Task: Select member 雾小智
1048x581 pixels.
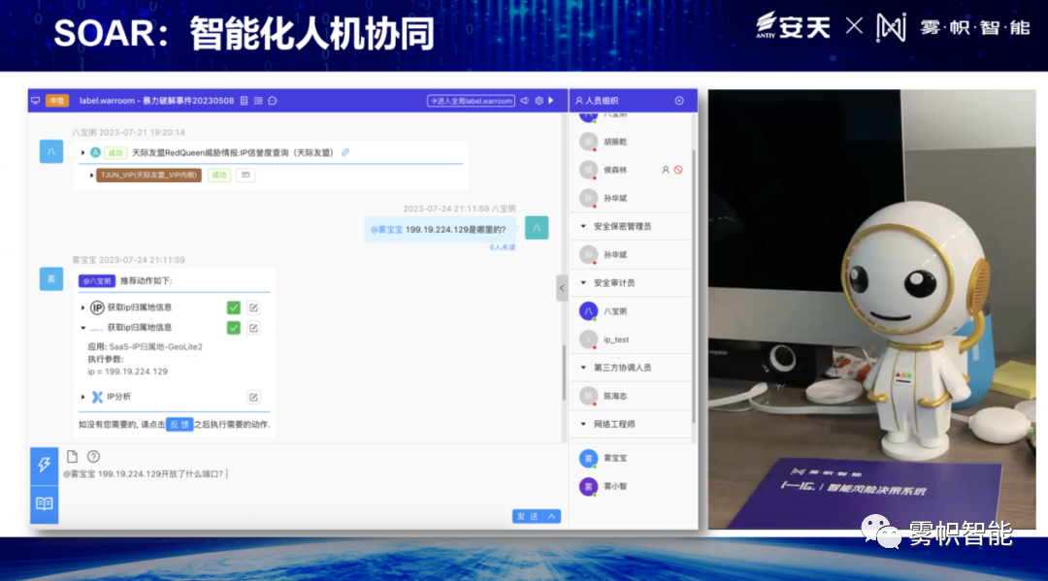Action: click(x=632, y=486)
